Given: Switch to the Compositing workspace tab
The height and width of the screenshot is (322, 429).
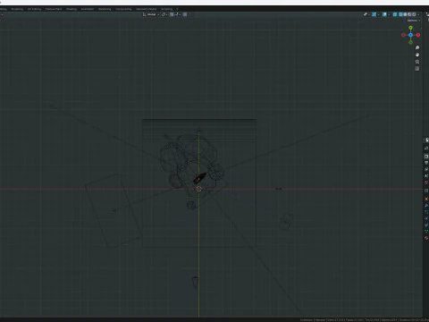Looking at the screenshot, I should (x=123, y=9).
